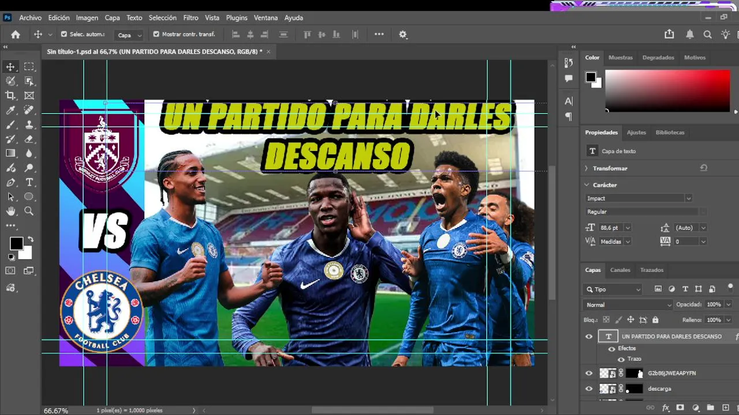Select the Crop tool
739x415 pixels.
pos(10,96)
